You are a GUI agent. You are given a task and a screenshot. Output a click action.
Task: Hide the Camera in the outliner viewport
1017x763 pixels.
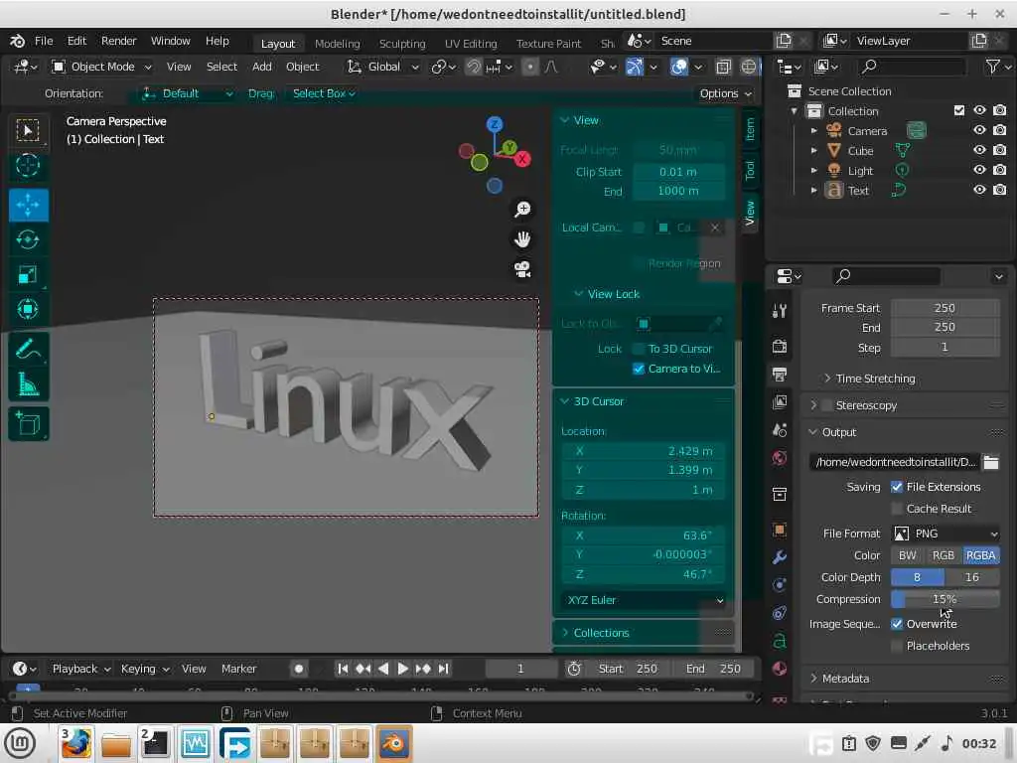point(979,130)
